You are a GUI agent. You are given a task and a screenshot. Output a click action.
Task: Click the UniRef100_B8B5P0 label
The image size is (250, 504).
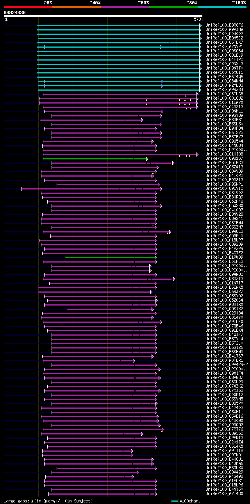(224, 404)
